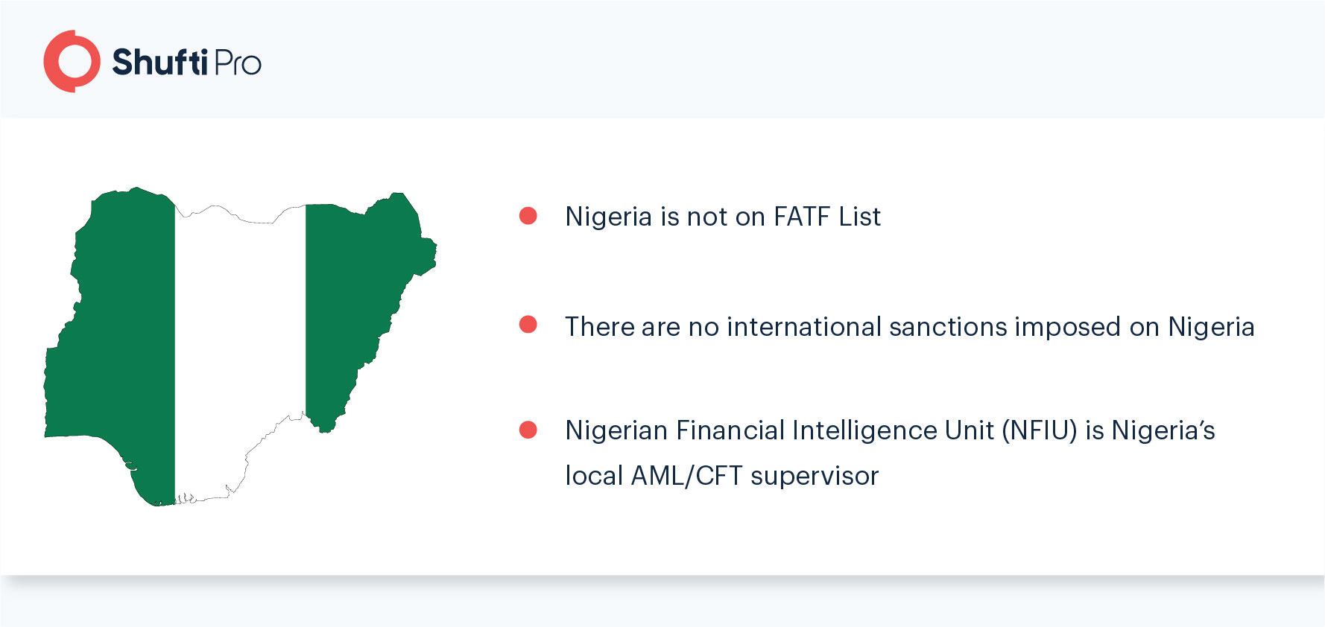The height and width of the screenshot is (627, 1325).
Task: Click the white center stripe of Nigeria map
Action: pos(240,350)
